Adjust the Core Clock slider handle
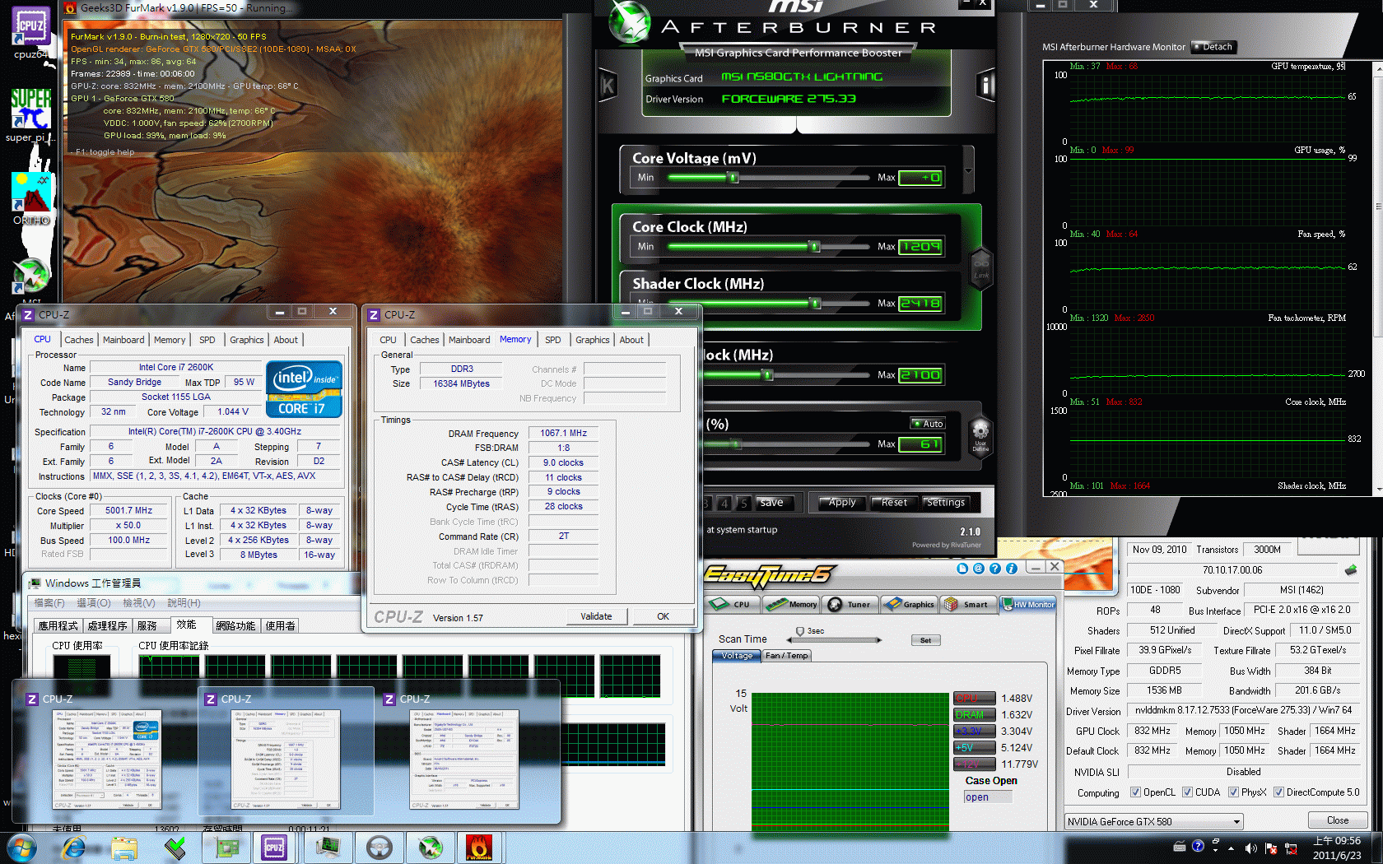 tap(814, 246)
